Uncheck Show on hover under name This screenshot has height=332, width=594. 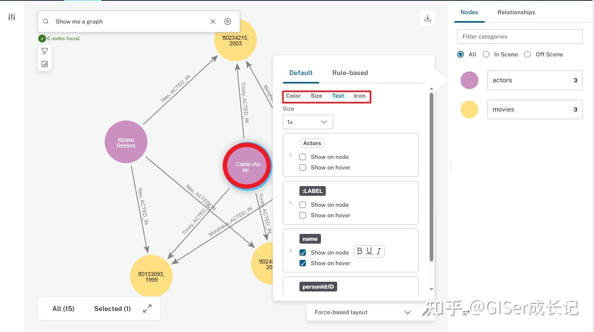[x=303, y=263]
